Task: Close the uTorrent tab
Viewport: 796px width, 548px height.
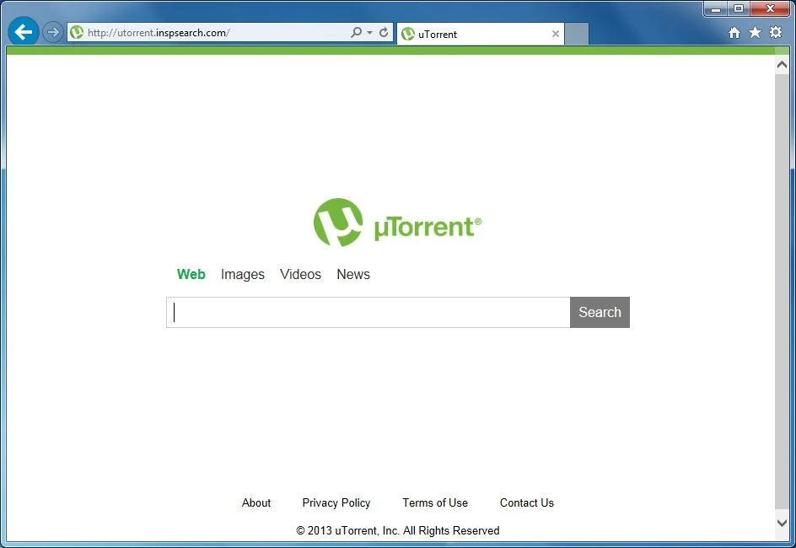Action: (556, 34)
